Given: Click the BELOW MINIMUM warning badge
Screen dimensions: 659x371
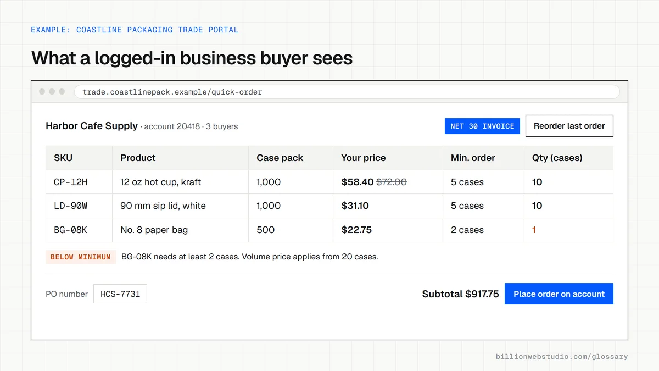Looking at the screenshot, I should [81, 257].
